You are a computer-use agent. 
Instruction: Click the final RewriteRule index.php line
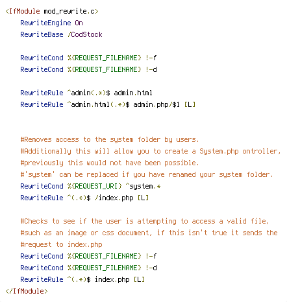82,279
